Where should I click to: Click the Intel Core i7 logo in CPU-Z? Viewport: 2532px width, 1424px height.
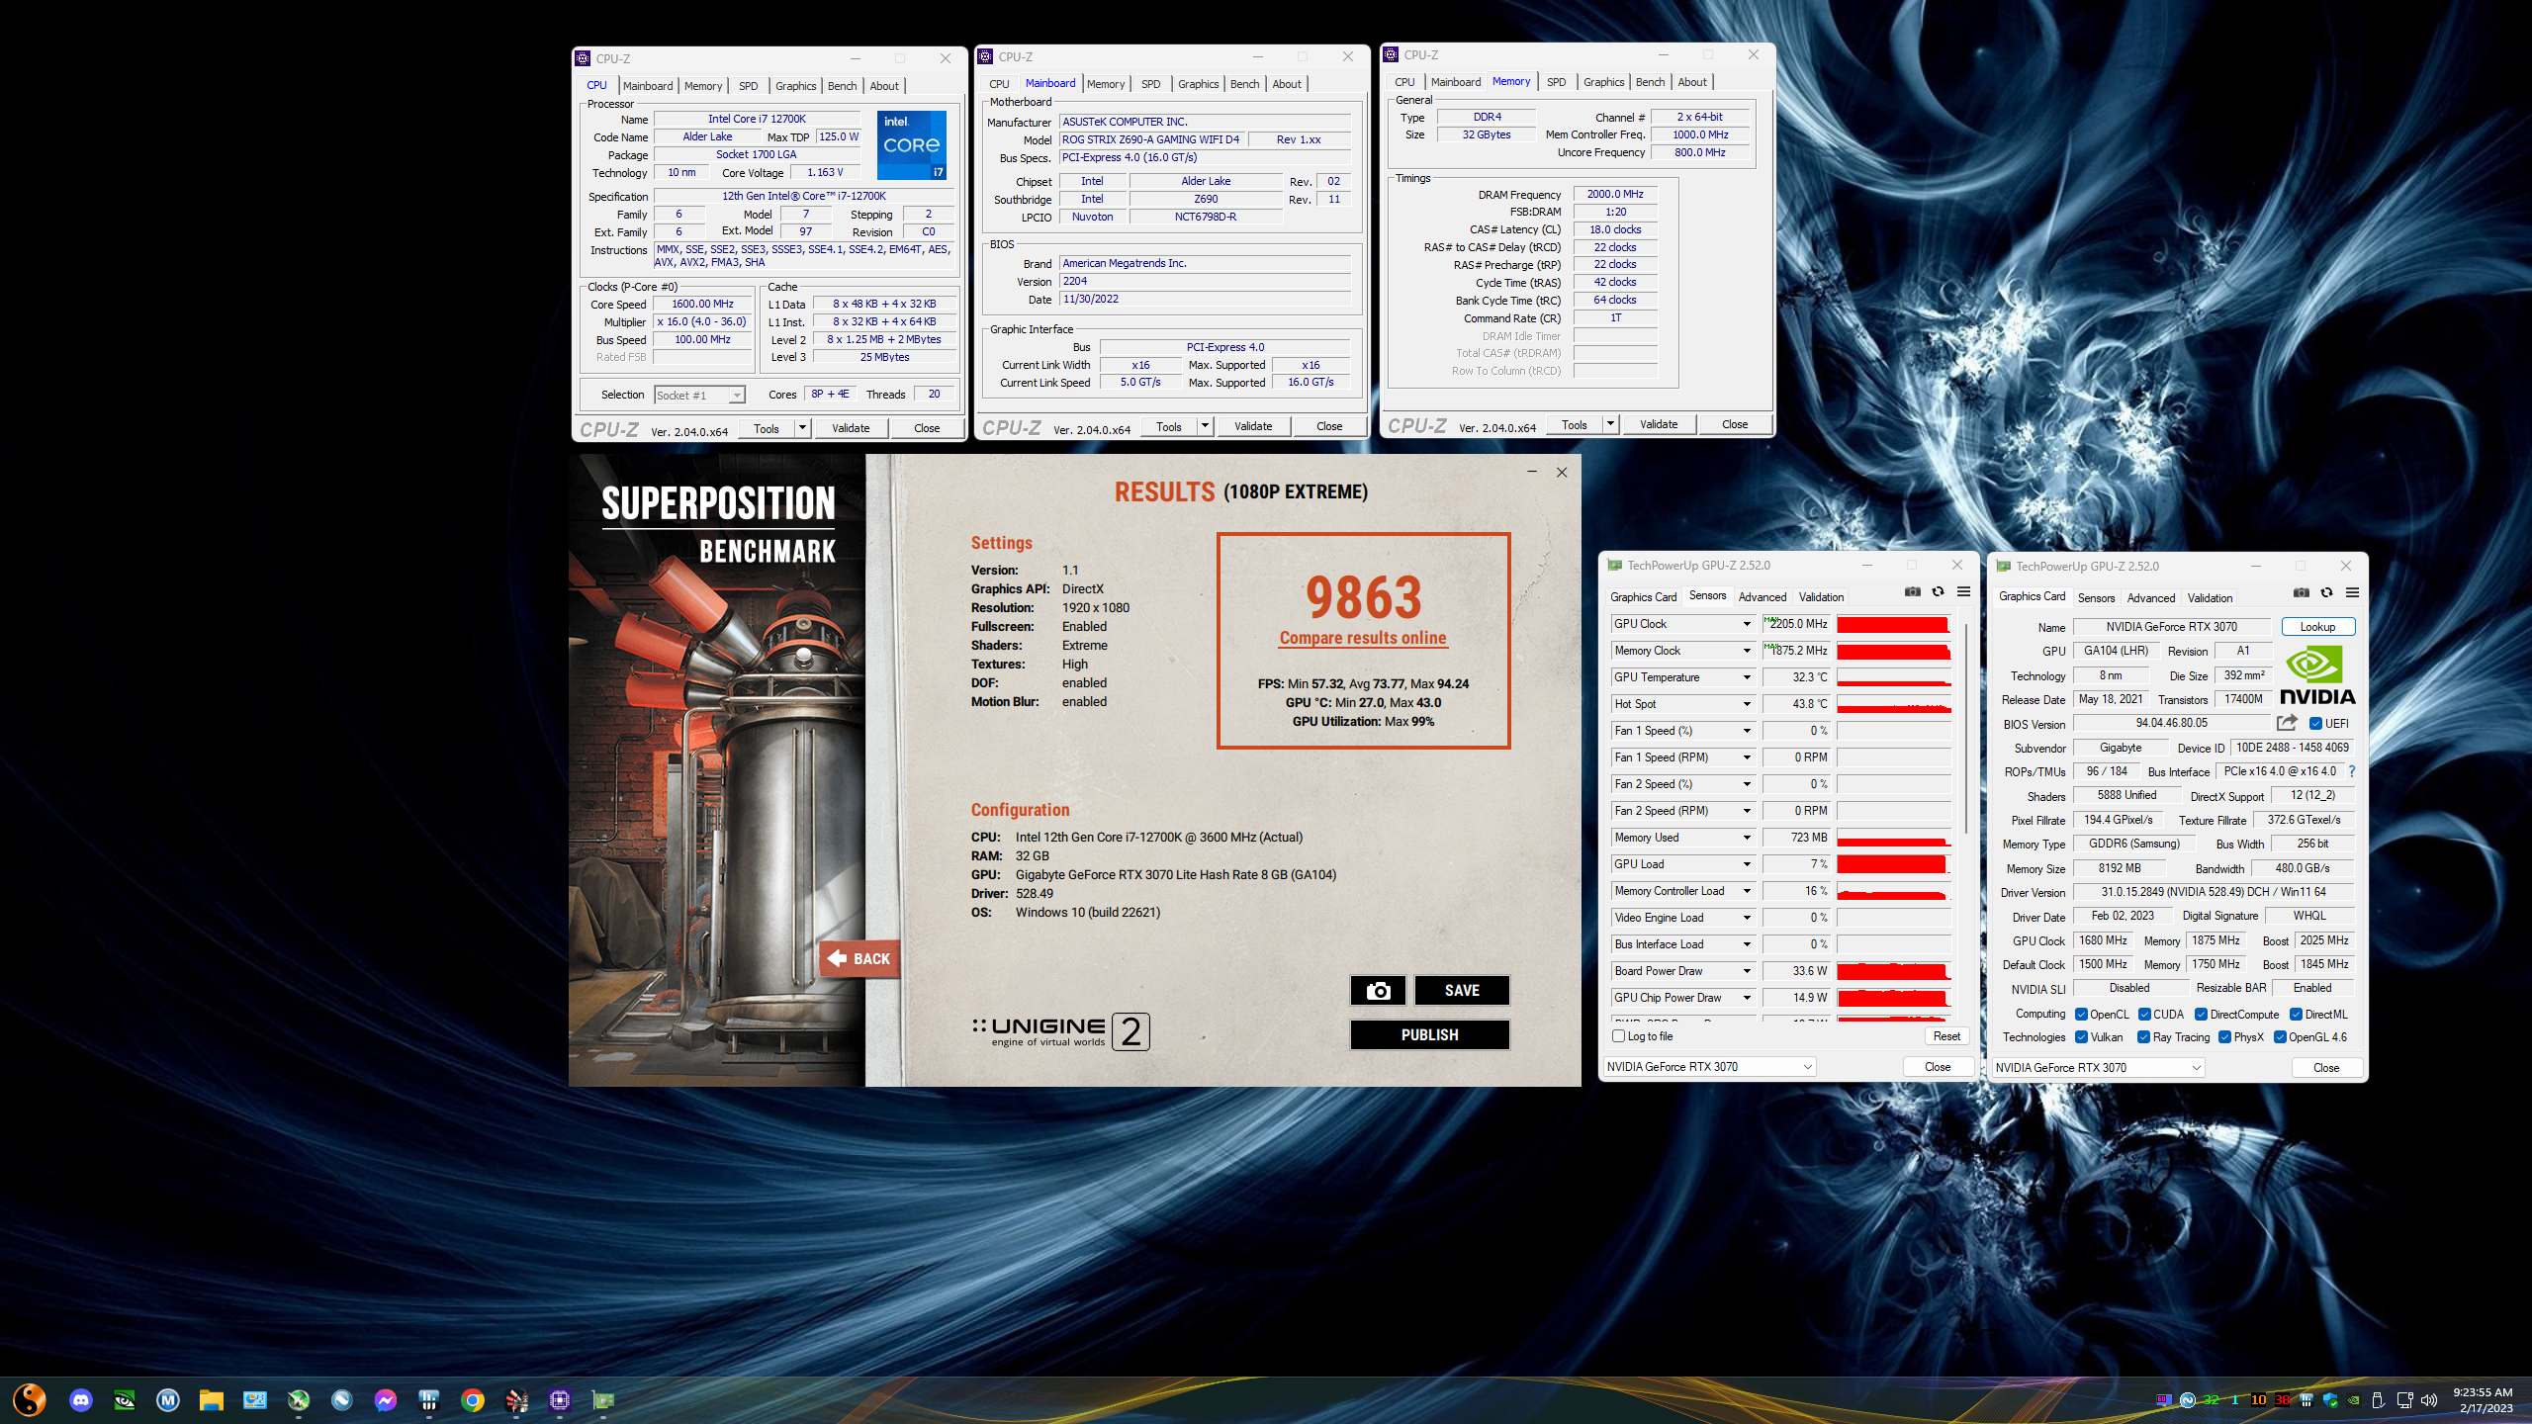pos(912,145)
